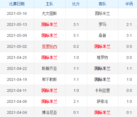Click halftime 0:0 in 卡利亚里 row

129,90
